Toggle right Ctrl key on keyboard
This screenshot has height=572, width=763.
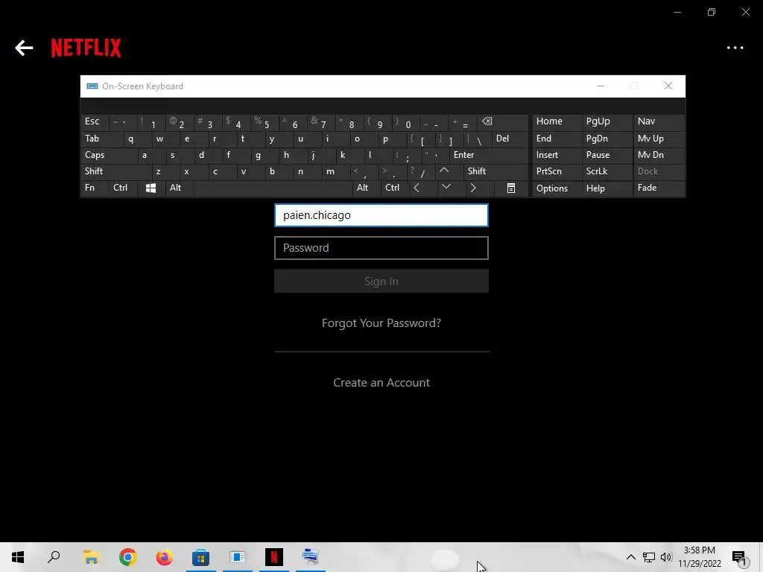(x=395, y=188)
